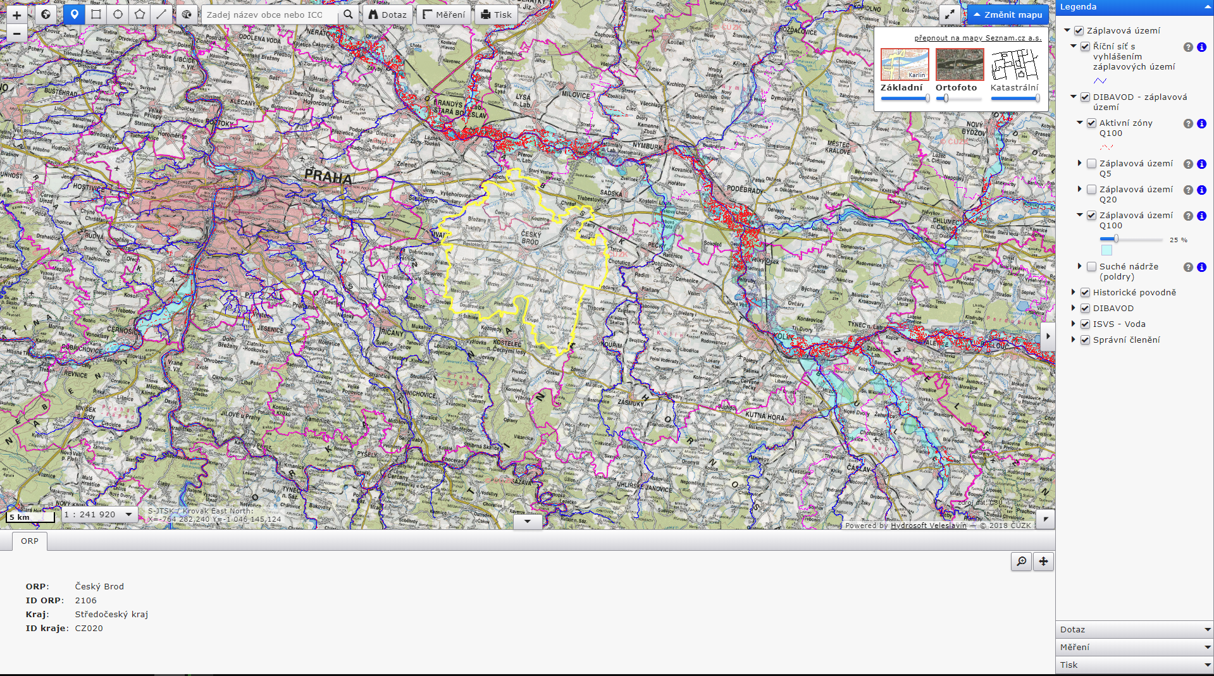Select the polygon selection tool

coord(140,15)
